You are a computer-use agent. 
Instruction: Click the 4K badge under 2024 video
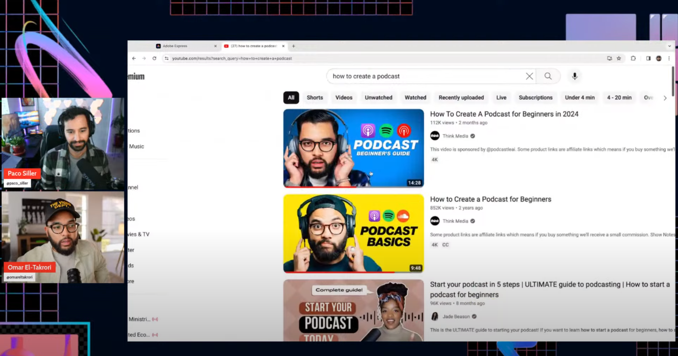coord(434,160)
